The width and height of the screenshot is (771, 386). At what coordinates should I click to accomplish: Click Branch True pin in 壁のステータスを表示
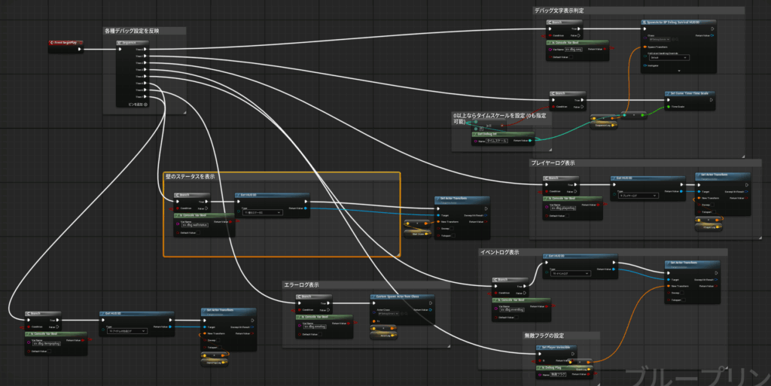coord(206,202)
